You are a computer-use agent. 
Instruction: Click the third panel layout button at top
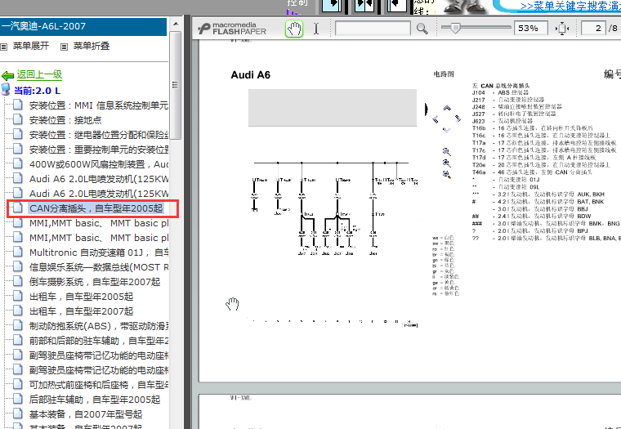(x=397, y=6)
